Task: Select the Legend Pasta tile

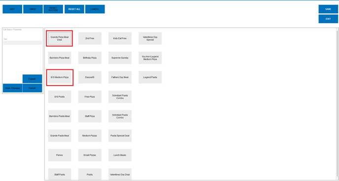Action: pyautogui.click(x=150, y=77)
